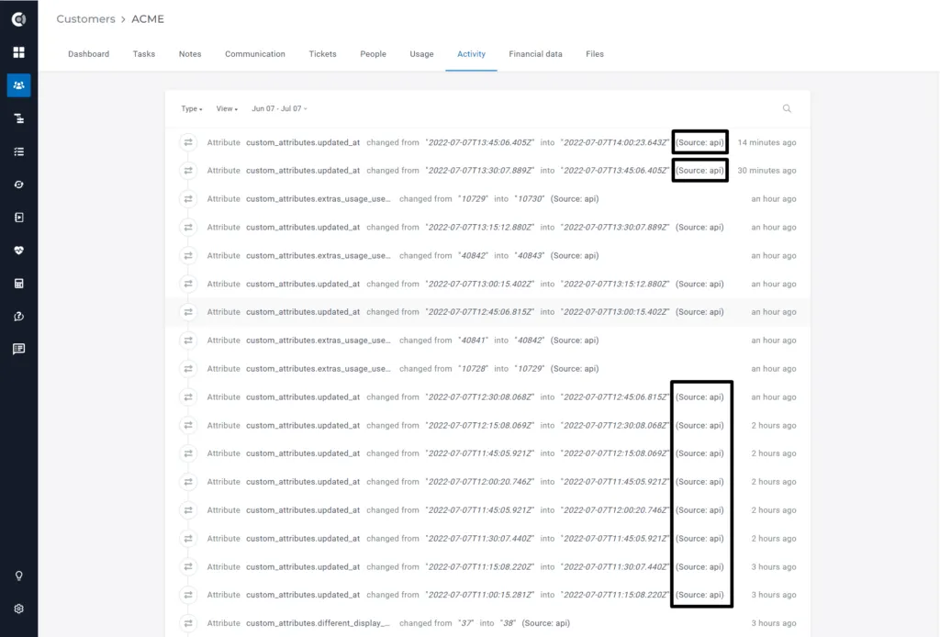Click the "30 minutes ago" timestamp
Screen dimensions: 940x637
point(767,171)
